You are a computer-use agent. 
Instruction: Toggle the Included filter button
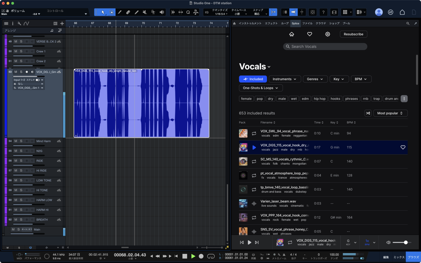[253, 79]
